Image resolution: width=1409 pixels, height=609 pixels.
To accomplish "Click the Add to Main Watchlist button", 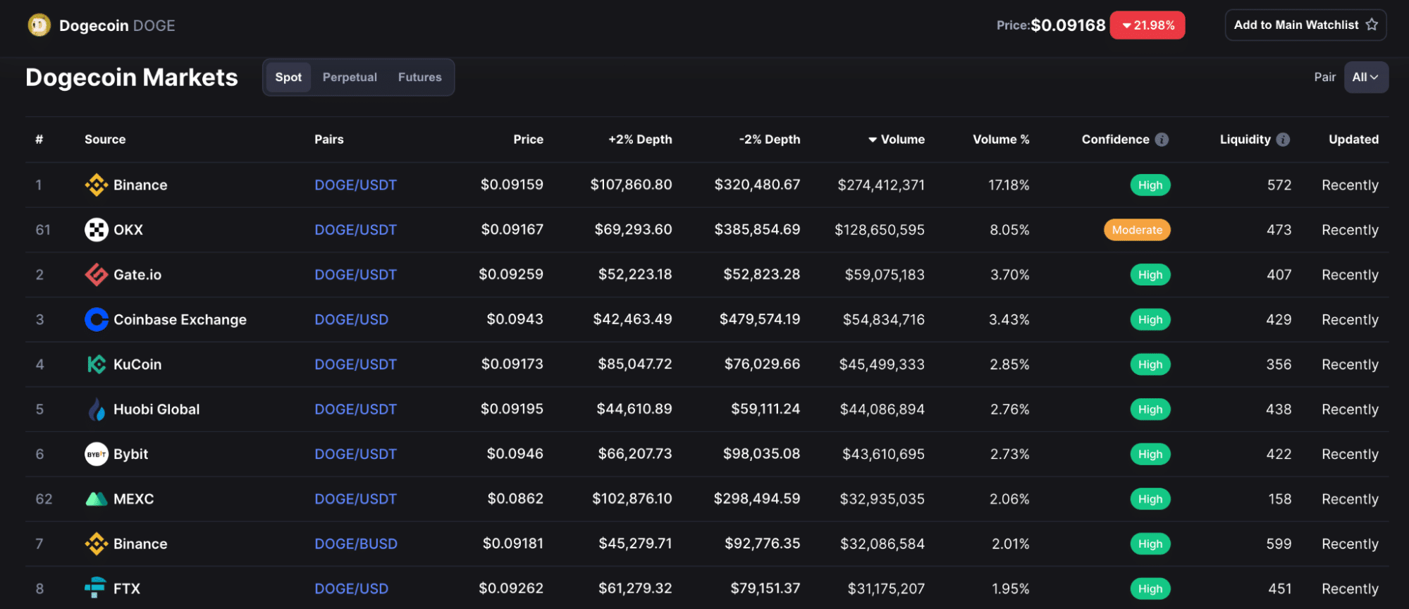I will 1305,25.
